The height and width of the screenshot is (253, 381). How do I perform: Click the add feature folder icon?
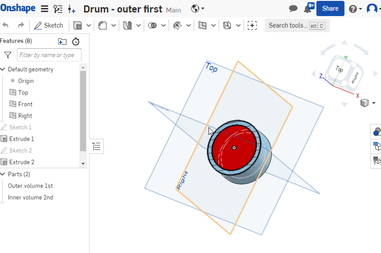click(62, 41)
